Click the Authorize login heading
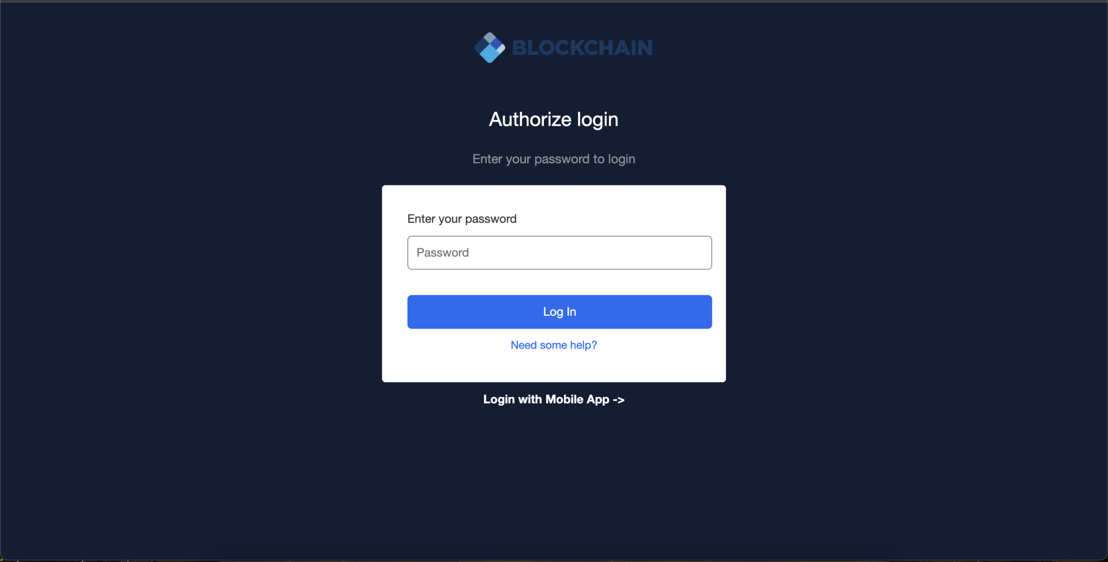Image resolution: width=1108 pixels, height=562 pixels. pos(554,119)
